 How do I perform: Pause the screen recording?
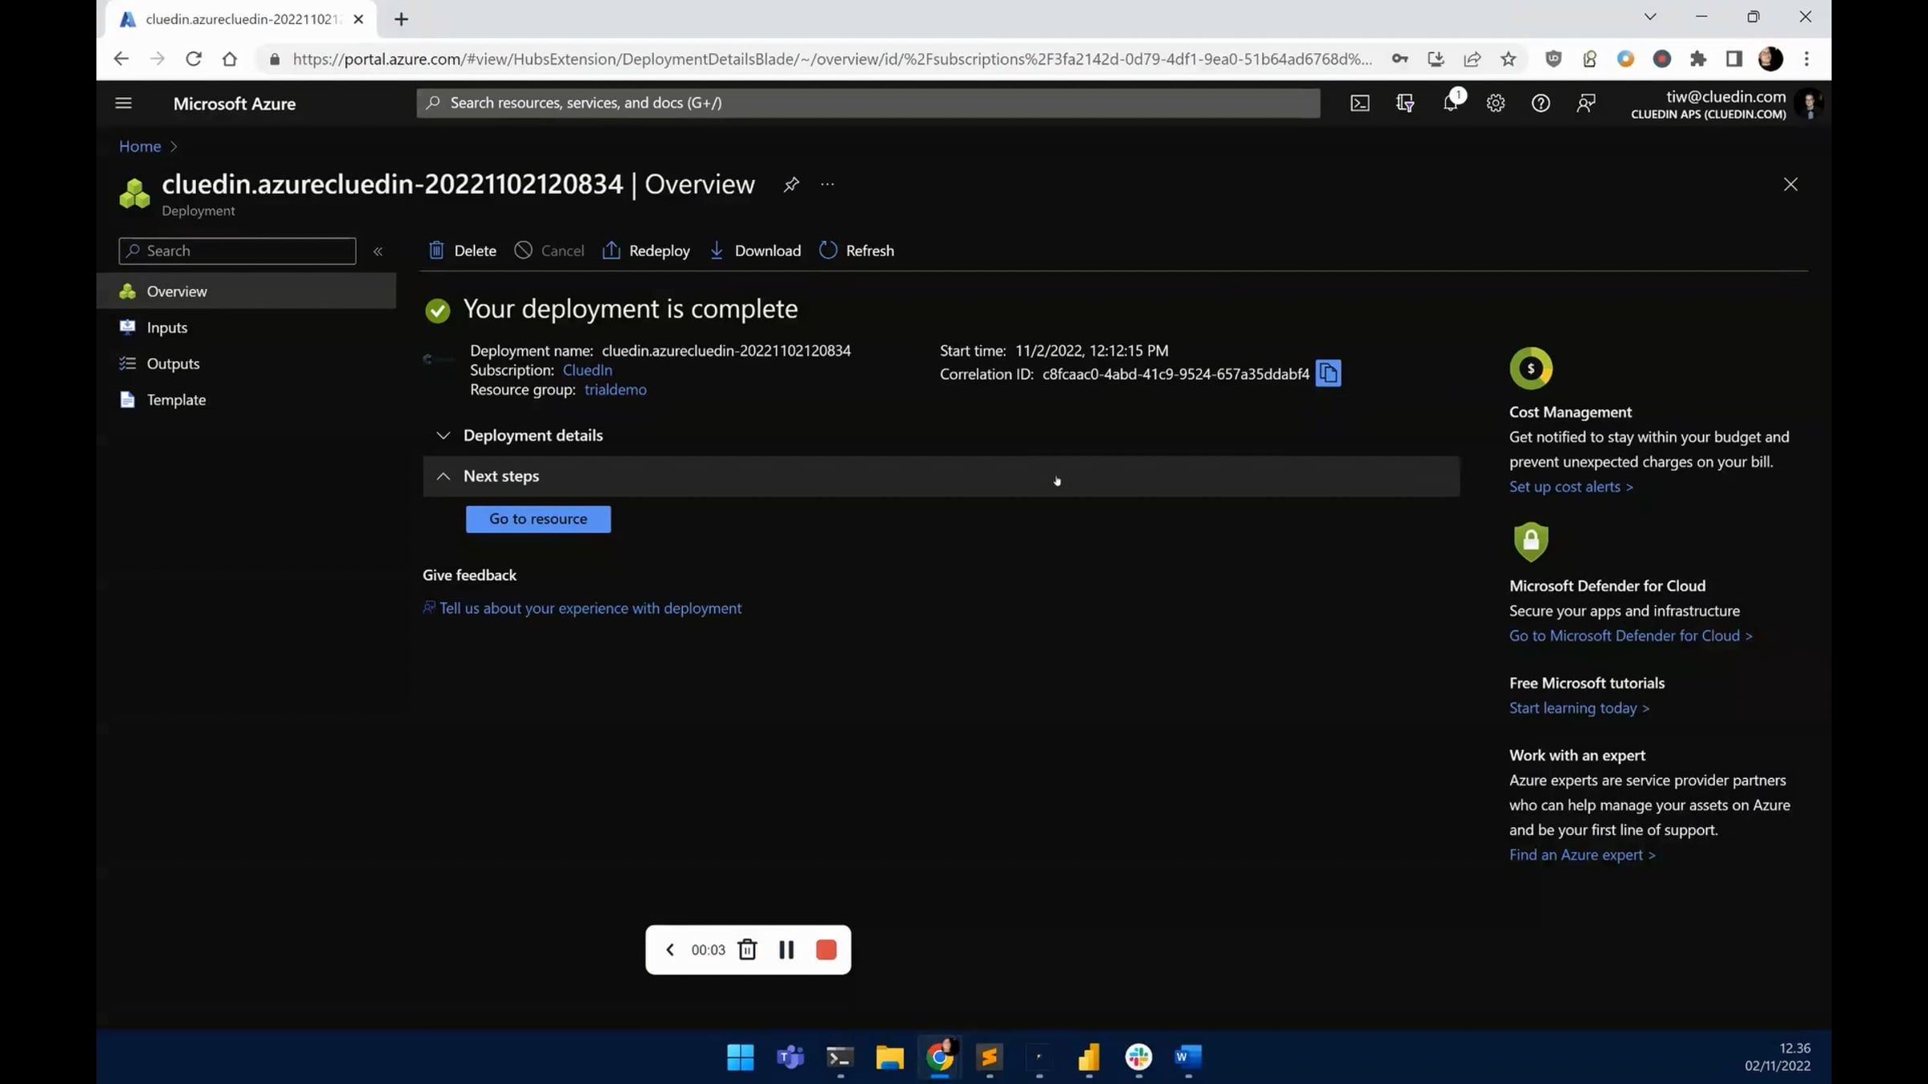[x=786, y=950]
